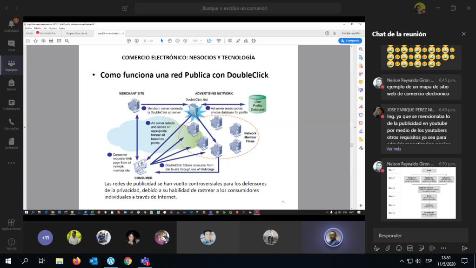The height and width of the screenshot is (268, 476).
Task: Open the Chat section in sidebar
Action: (11, 45)
